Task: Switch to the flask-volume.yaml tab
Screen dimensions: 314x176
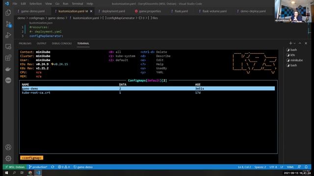Action: click(x=214, y=11)
